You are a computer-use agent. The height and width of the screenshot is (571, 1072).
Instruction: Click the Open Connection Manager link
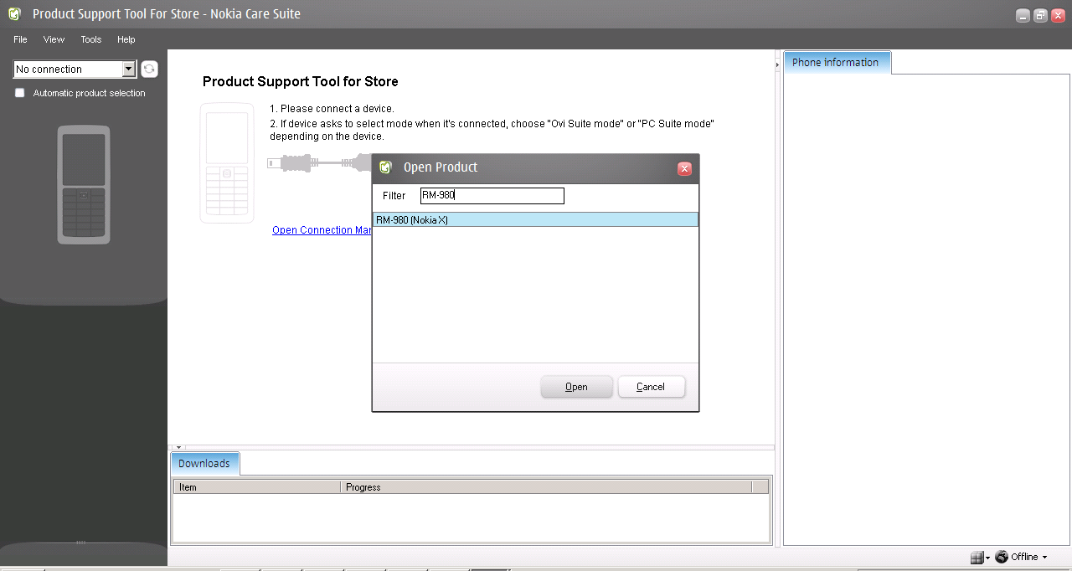(x=322, y=230)
